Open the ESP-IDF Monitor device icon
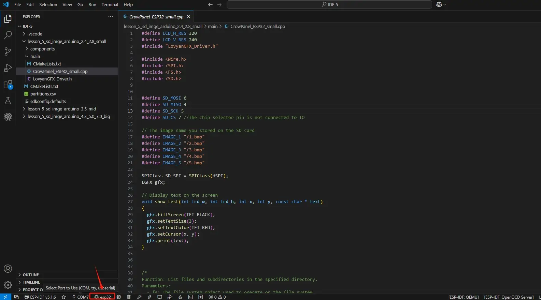 click(159, 297)
